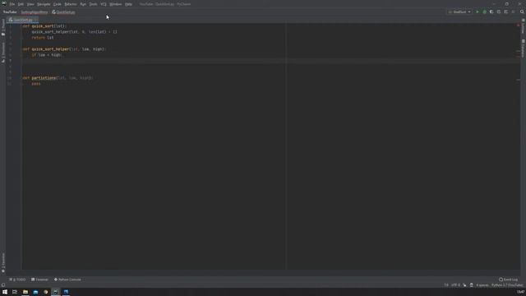This screenshot has height=296, width=526.
Task: Toggle tool window bars icon in bottom-left corner
Action: [3, 285]
